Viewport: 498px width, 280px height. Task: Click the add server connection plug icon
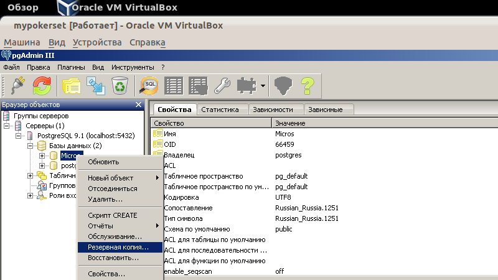[x=17, y=85]
